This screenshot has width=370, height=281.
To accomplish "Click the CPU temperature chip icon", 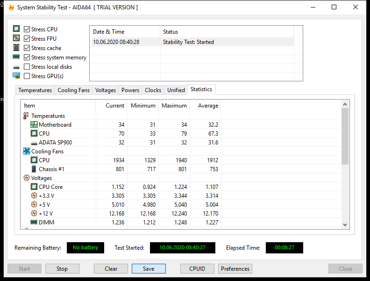I will 34,133.
